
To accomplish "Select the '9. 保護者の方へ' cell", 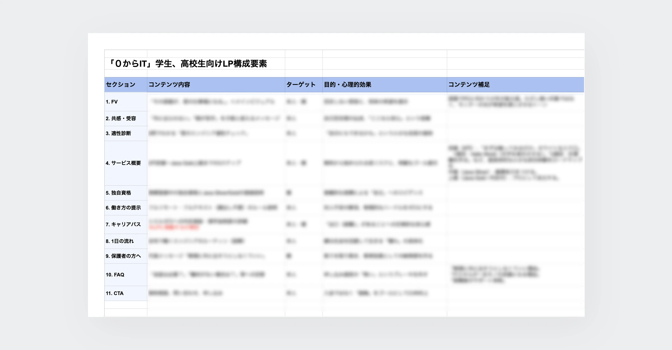I will click(x=126, y=256).
